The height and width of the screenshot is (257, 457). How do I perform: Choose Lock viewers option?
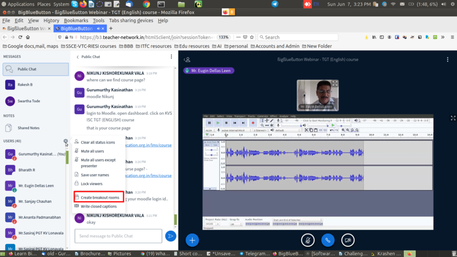tap(91, 184)
